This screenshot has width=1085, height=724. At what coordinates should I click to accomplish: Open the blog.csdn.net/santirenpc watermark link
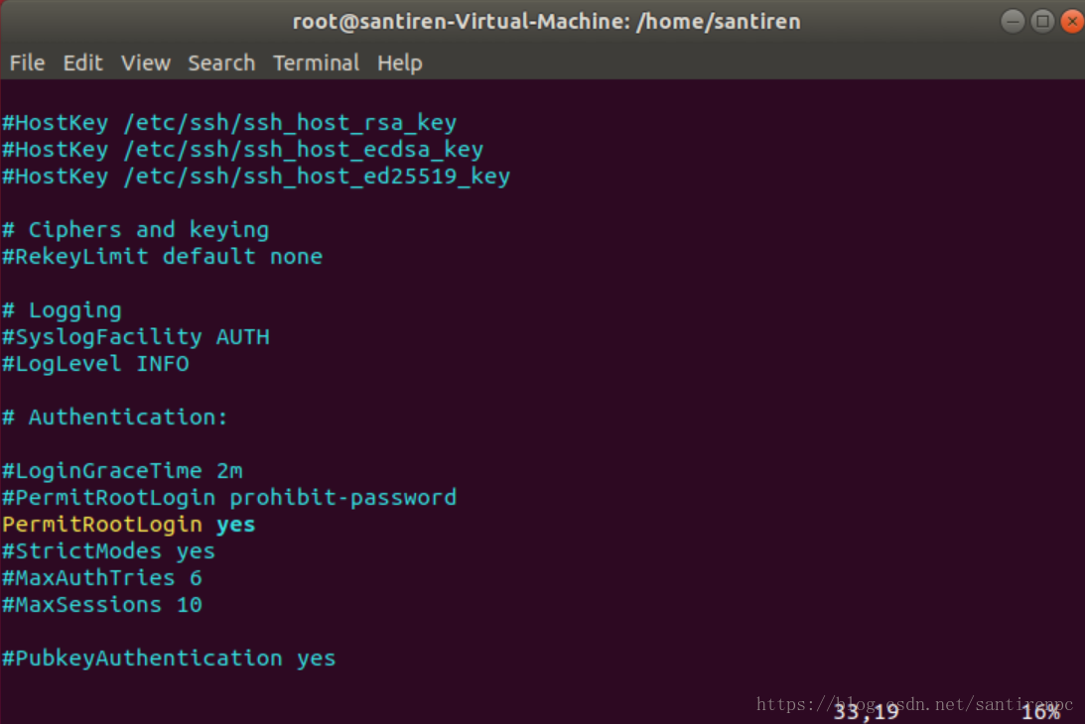click(x=913, y=703)
